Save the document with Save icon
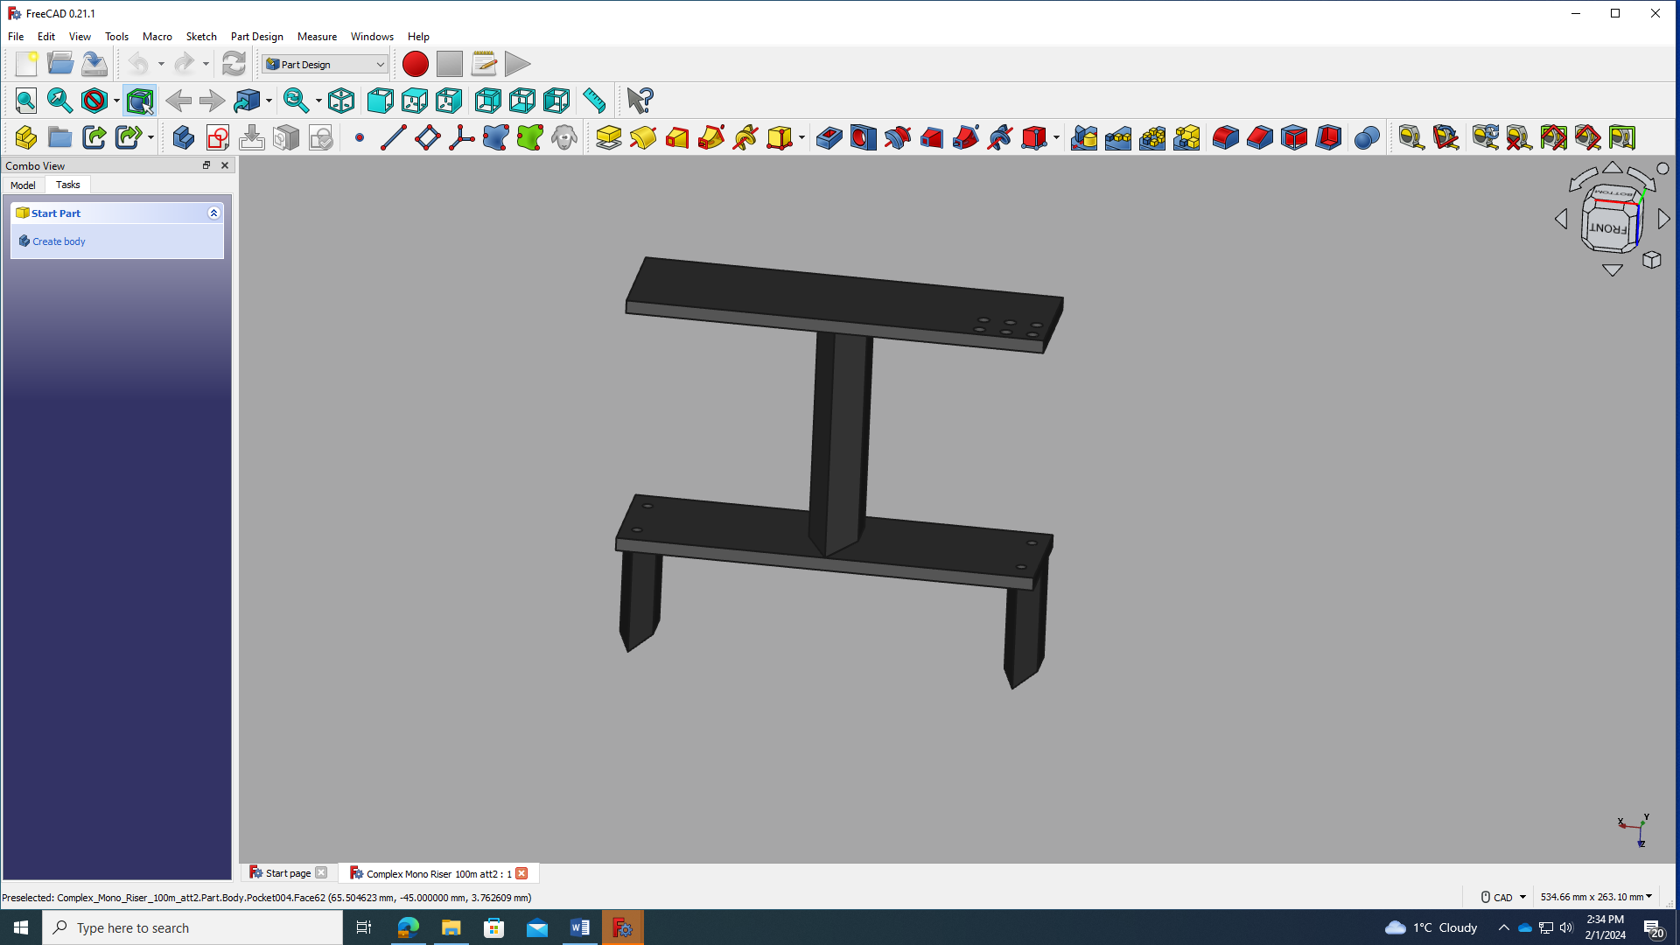 click(x=94, y=64)
